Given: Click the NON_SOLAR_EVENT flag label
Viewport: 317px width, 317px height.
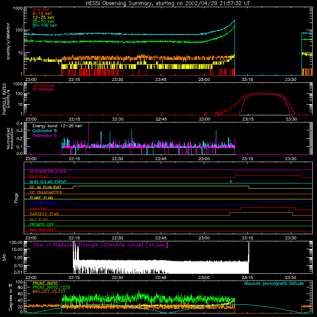Looking at the screenshot, I should pyautogui.click(x=48, y=182).
